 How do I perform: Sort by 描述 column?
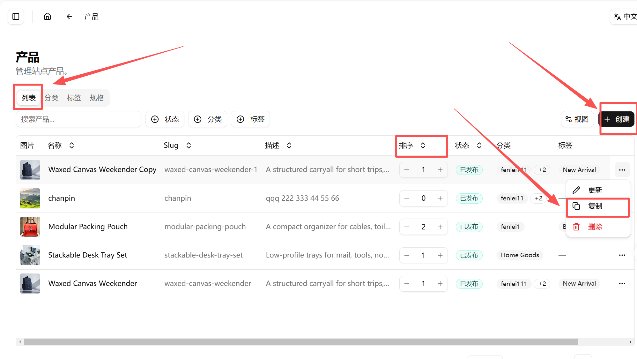[x=278, y=146]
